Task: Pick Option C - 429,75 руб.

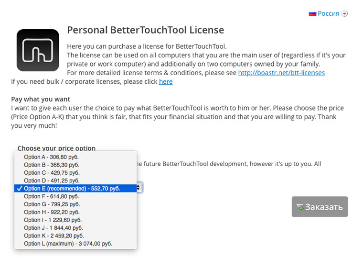Action: [52, 173]
